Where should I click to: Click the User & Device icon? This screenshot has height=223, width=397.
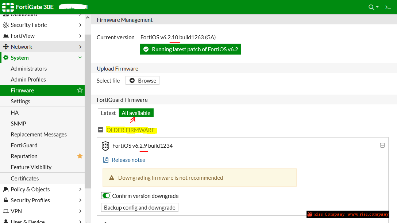tap(5, 221)
